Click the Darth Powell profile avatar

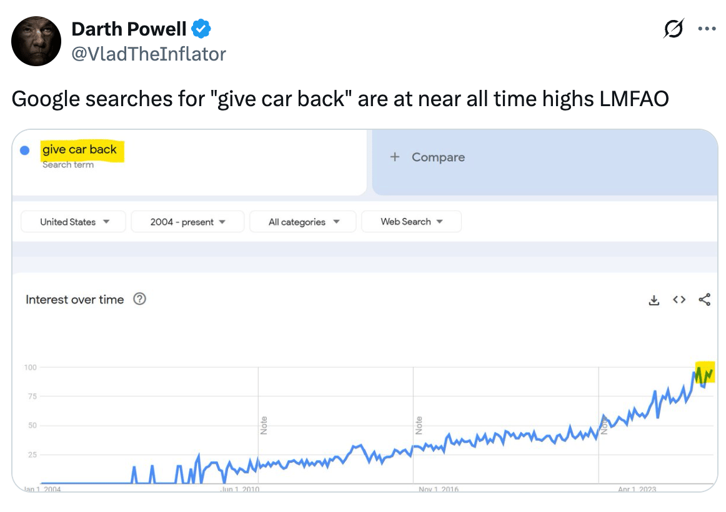click(x=36, y=41)
